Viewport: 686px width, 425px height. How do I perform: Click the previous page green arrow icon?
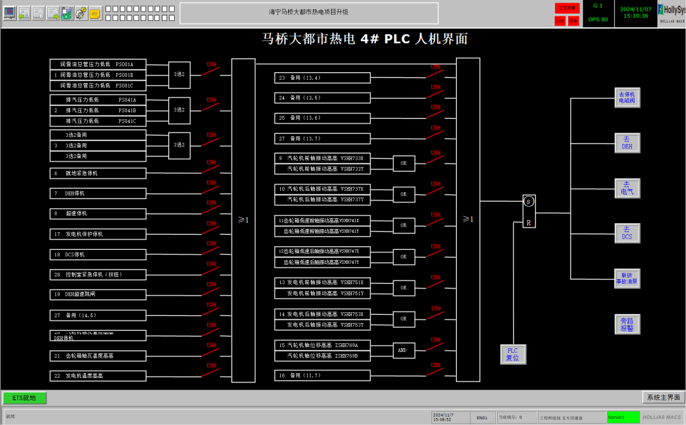click(x=24, y=13)
